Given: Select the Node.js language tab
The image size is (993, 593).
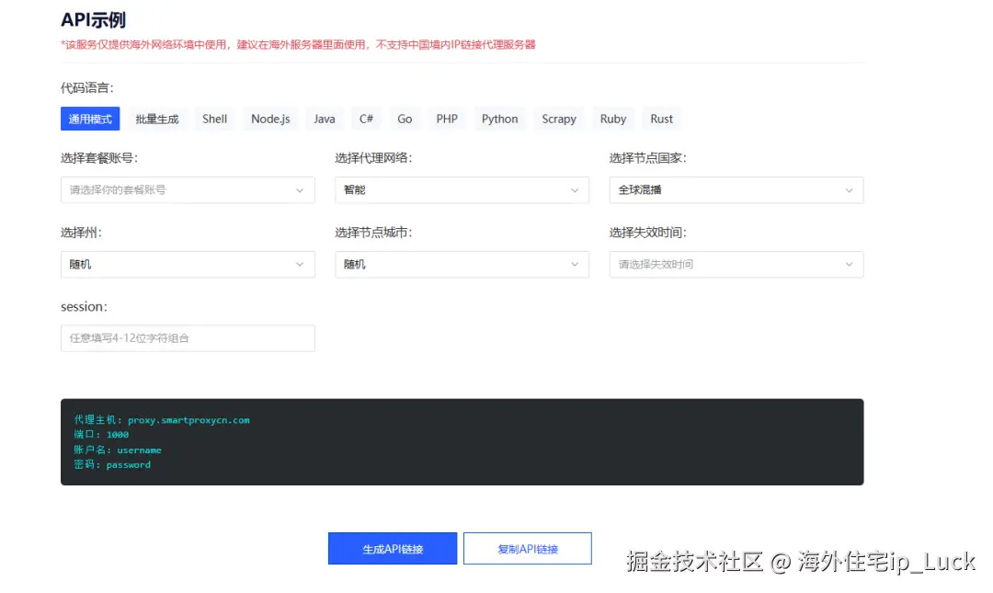Looking at the screenshot, I should (x=269, y=118).
